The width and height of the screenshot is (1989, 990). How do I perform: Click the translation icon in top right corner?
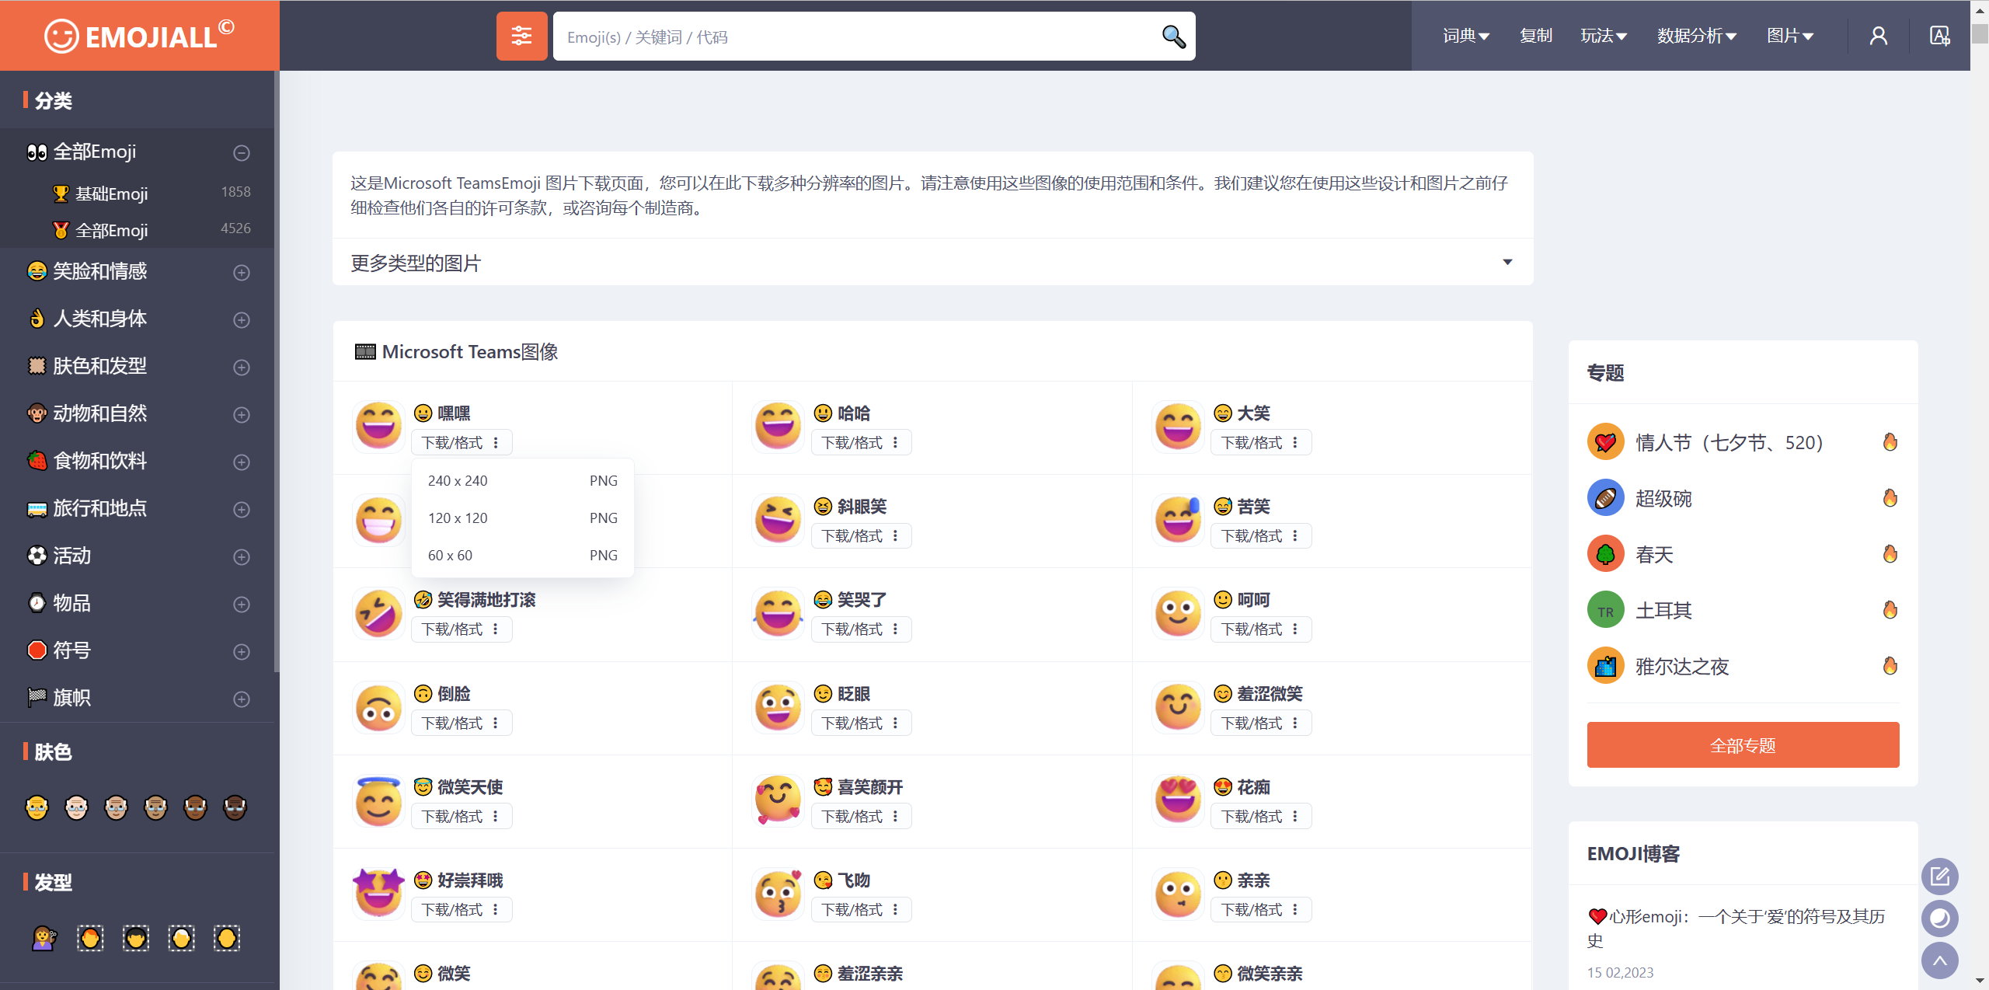click(1941, 35)
